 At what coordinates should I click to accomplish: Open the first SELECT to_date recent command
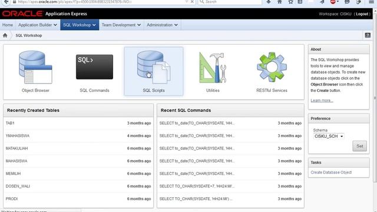coord(197,123)
